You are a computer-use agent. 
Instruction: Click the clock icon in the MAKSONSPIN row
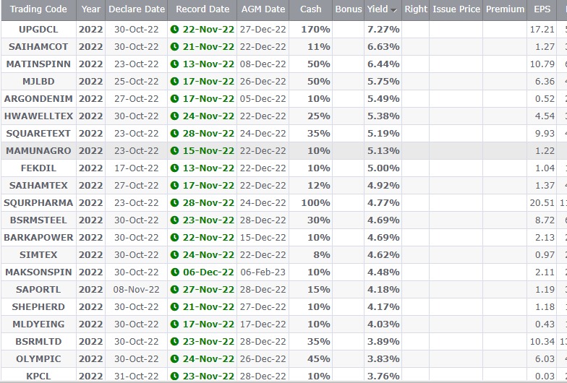174,272
